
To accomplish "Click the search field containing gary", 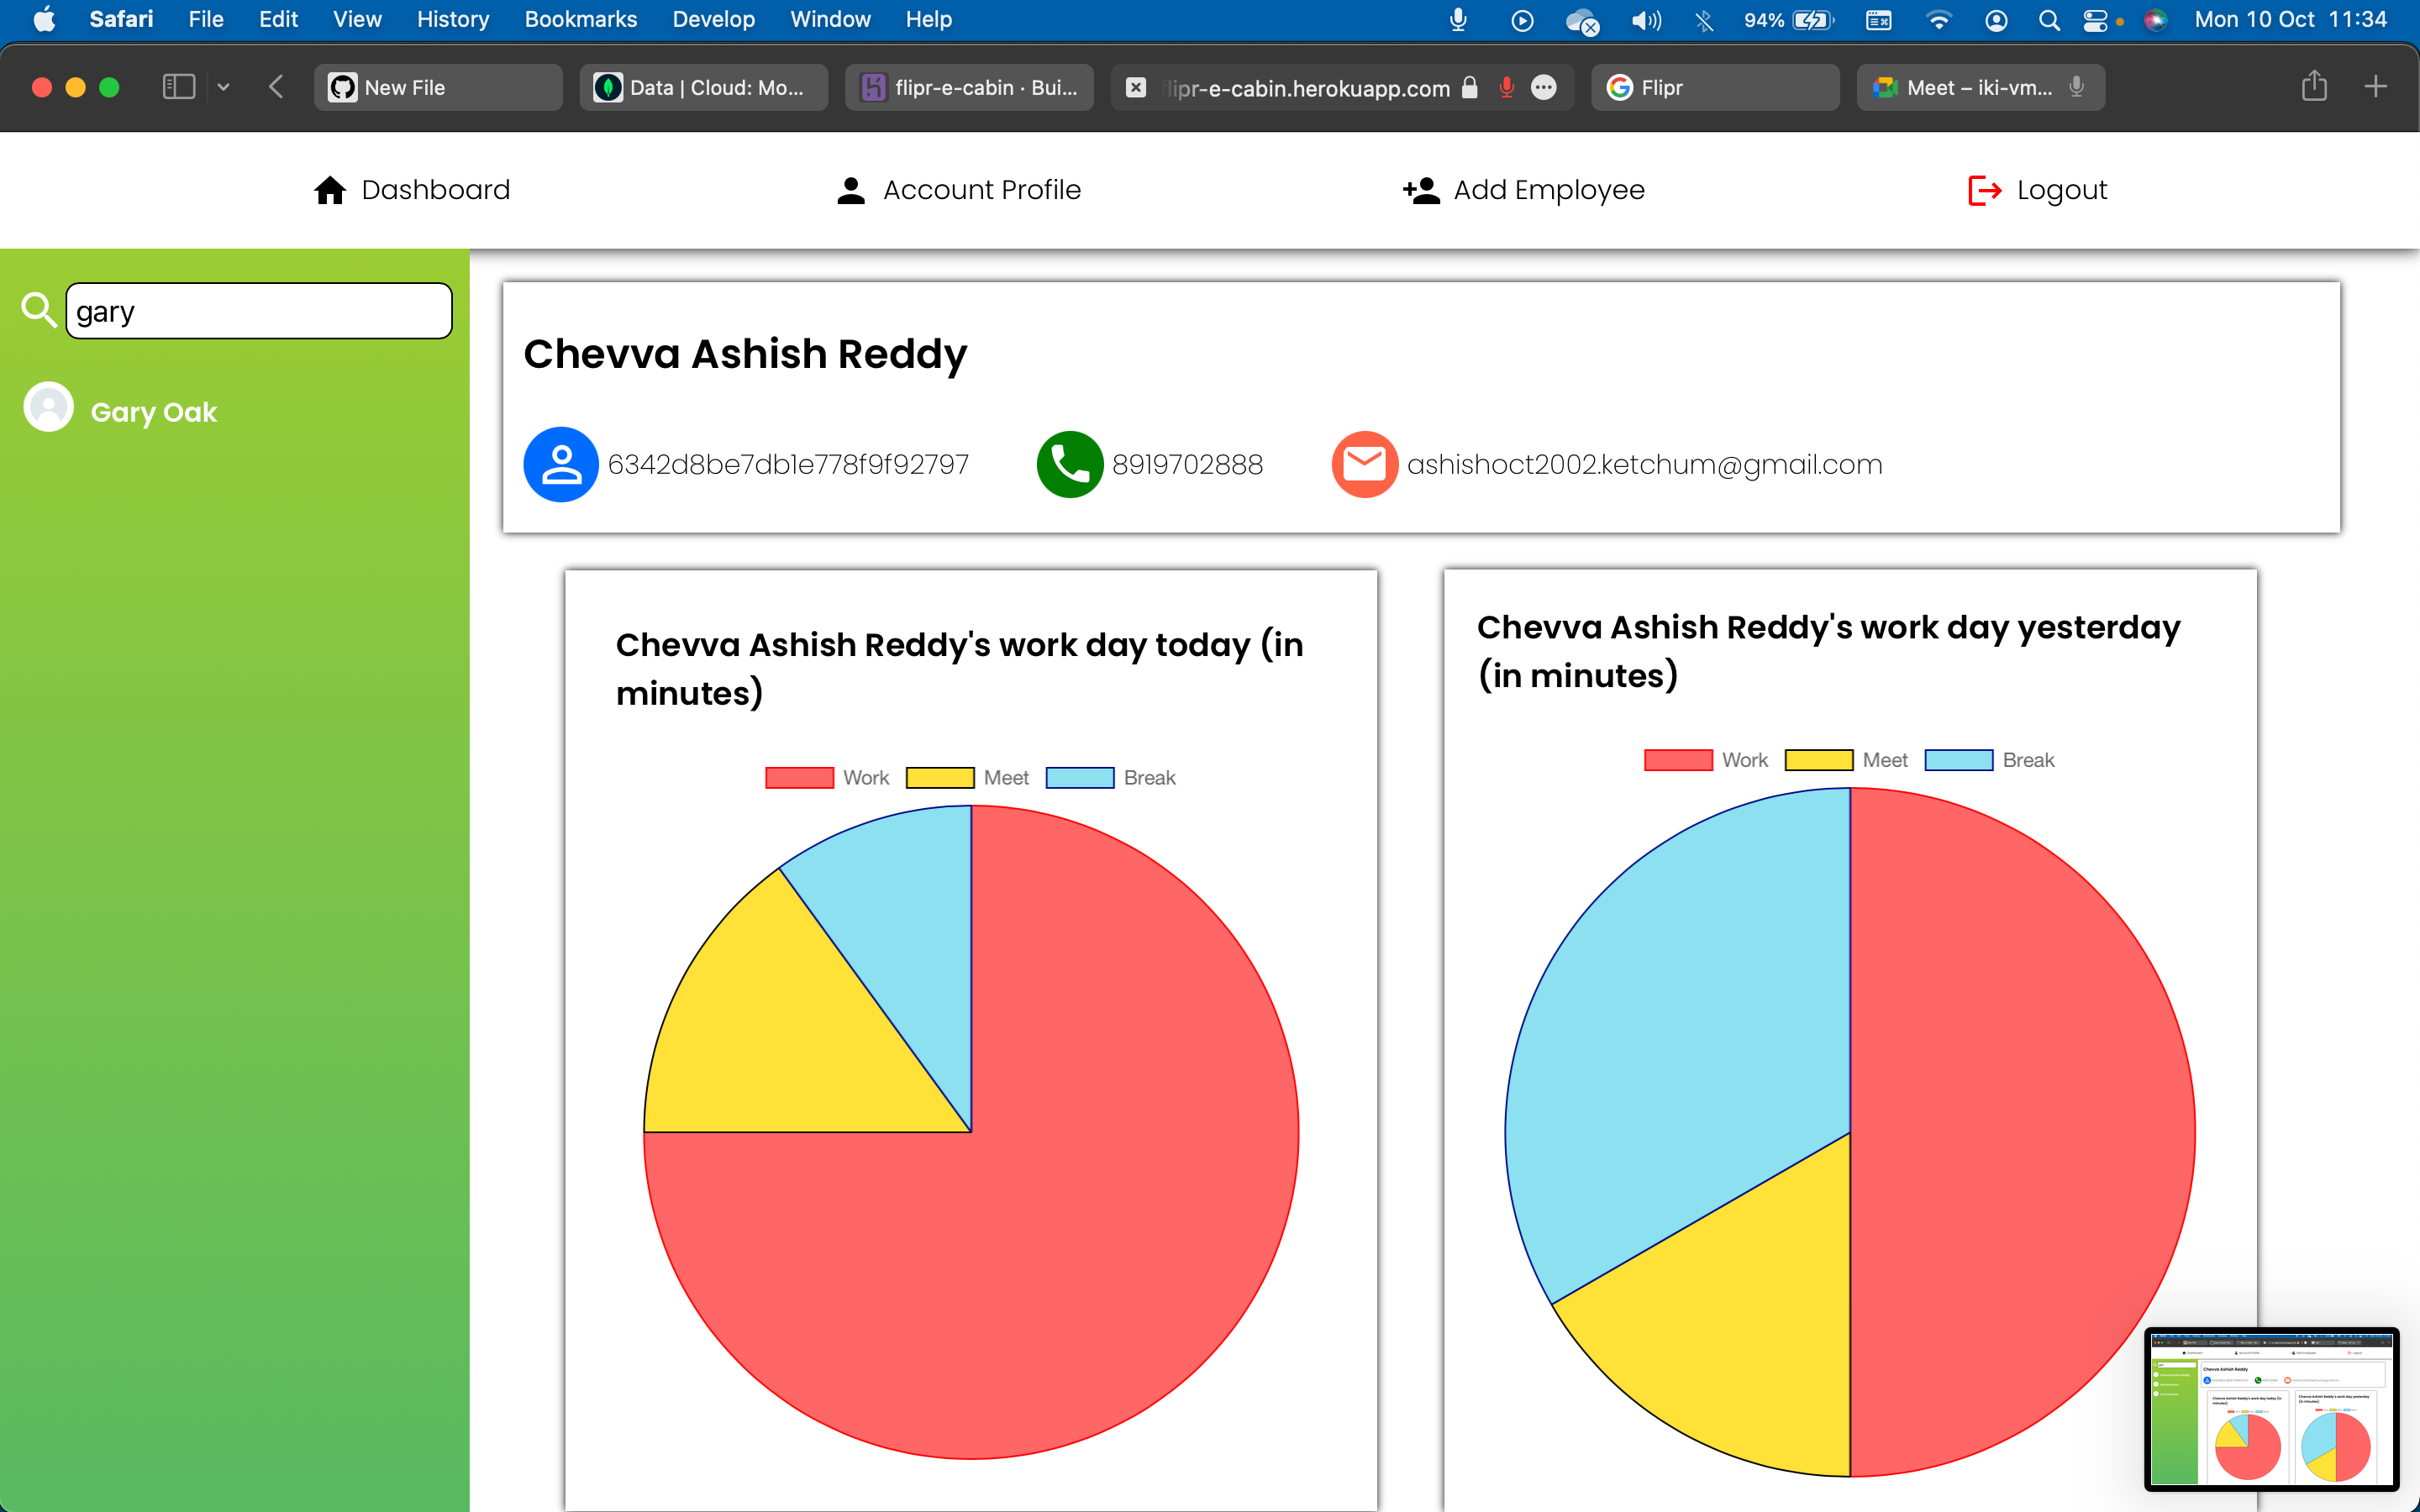I will point(258,310).
